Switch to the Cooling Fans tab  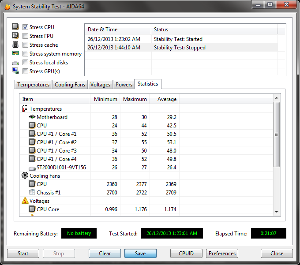pos(70,85)
